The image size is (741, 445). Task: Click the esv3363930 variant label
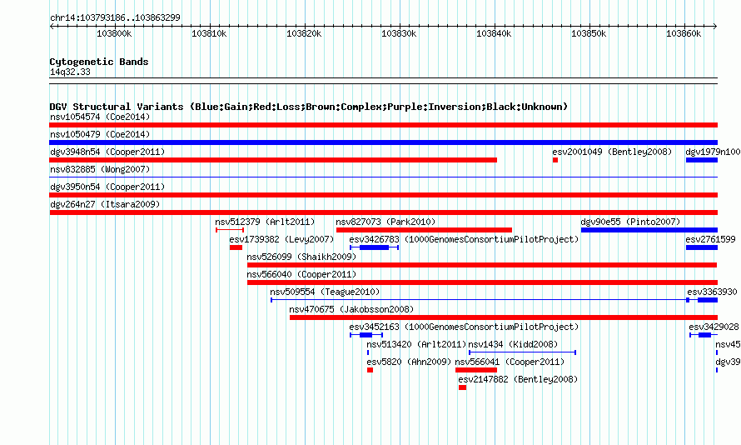point(712,292)
